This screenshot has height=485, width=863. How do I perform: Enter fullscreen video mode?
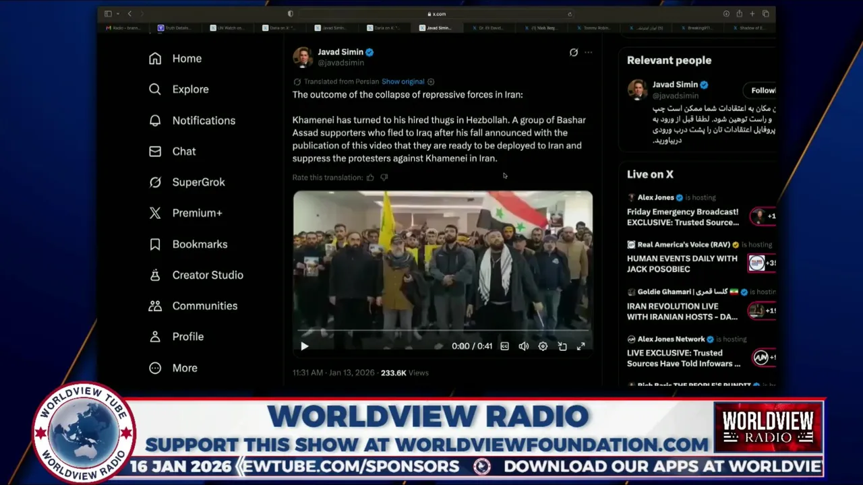point(581,346)
